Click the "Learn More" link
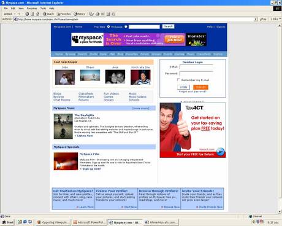Screen dimensions: 282x226 pos(86,207)
